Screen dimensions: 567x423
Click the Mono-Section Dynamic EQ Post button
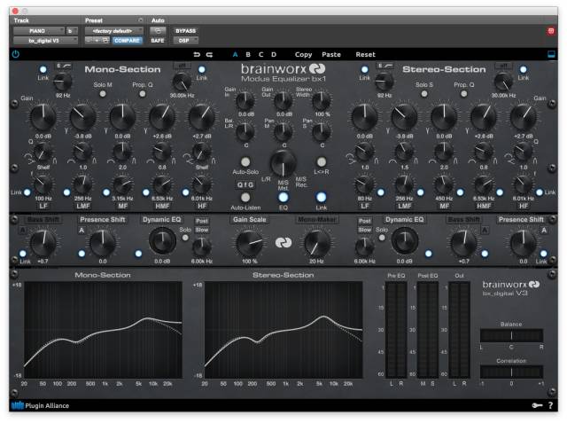click(x=202, y=221)
